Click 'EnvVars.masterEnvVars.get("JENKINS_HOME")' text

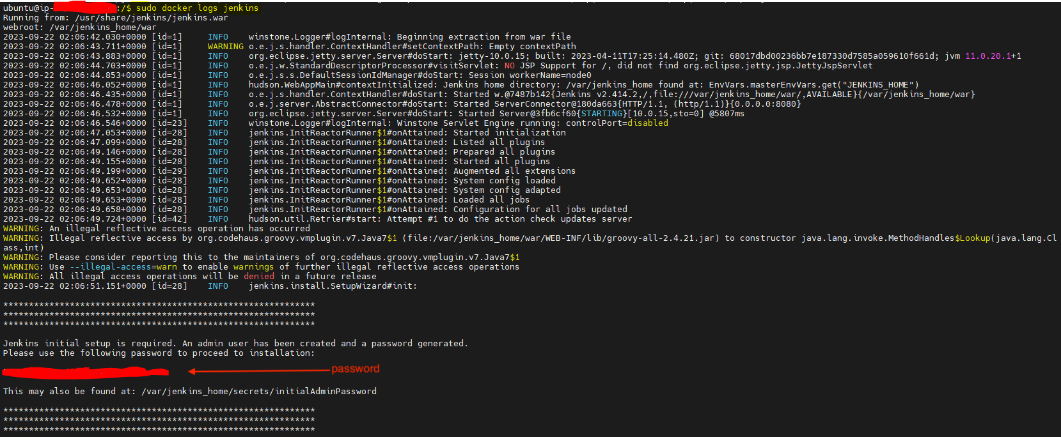click(x=813, y=85)
